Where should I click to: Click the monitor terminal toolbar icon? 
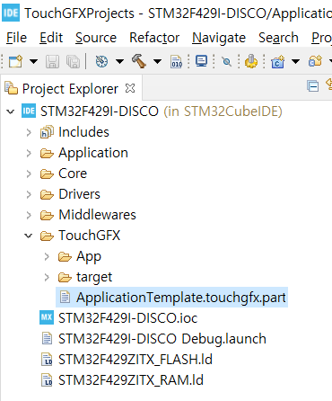pyautogui.click(x=201, y=61)
